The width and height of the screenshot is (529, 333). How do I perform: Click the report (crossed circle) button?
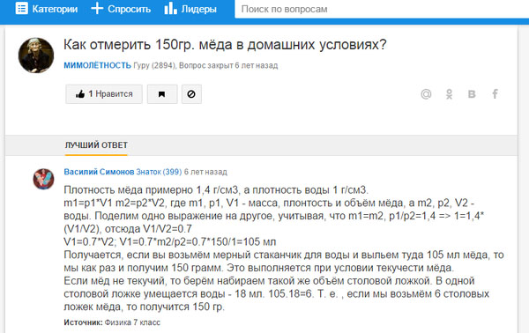(191, 94)
